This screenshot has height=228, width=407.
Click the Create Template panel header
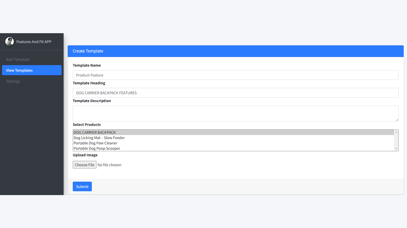click(x=88, y=51)
